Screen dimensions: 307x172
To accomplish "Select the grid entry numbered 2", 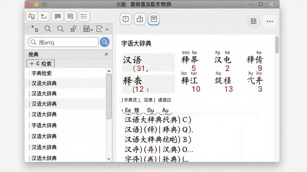I will (223, 61).
